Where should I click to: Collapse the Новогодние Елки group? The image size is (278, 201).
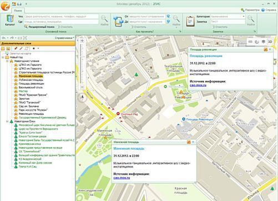pyautogui.click(x=7, y=121)
